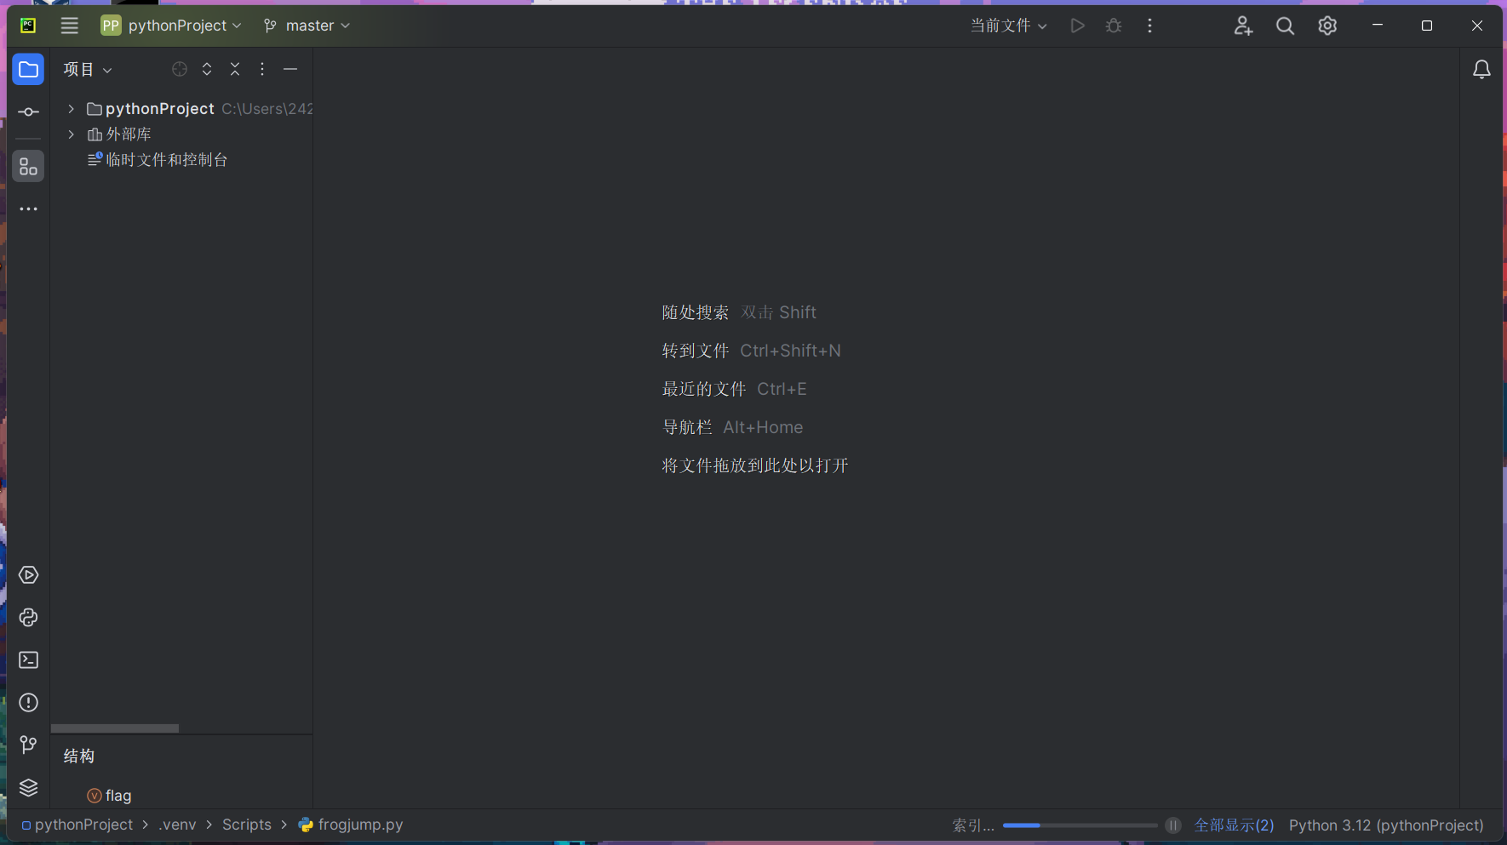This screenshot has width=1507, height=845.
Task: Click Scripts in the breadcrumb bar
Action: [x=247, y=825]
